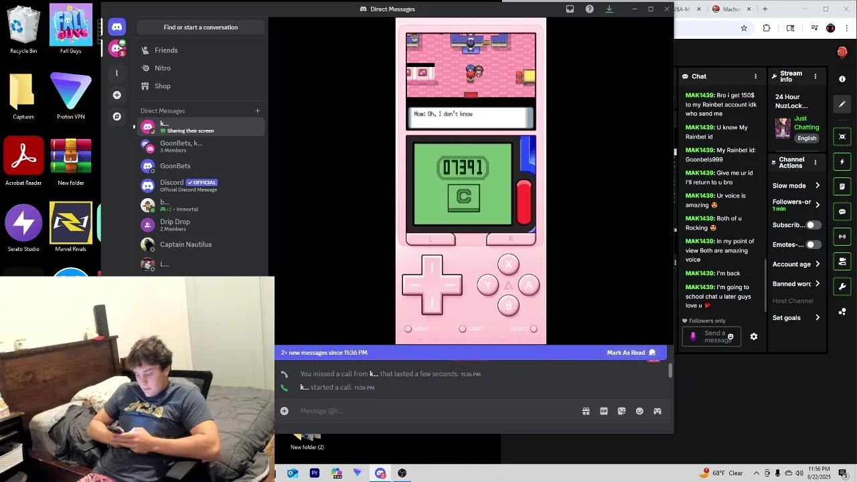Open Premiere Pro from taskbar
The width and height of the screenshot is (857, 482).
[x=315, y=473]
